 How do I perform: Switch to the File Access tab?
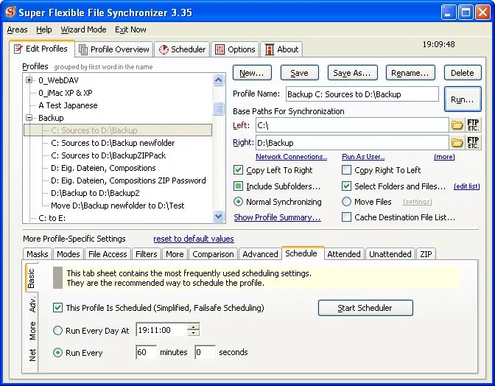pos(108,254)
